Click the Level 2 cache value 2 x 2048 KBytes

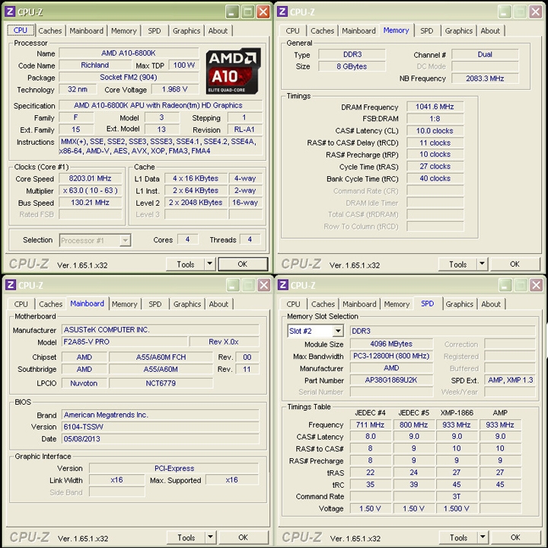click(x=196, y=202)
